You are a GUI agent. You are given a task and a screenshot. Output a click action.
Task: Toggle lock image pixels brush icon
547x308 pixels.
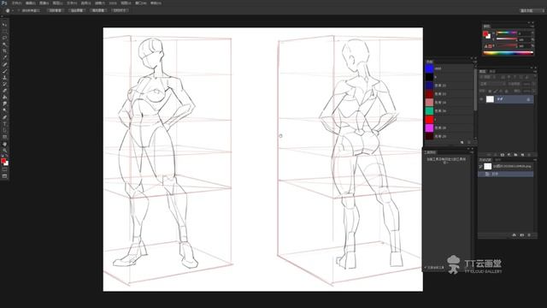click(x=496, y=91)
